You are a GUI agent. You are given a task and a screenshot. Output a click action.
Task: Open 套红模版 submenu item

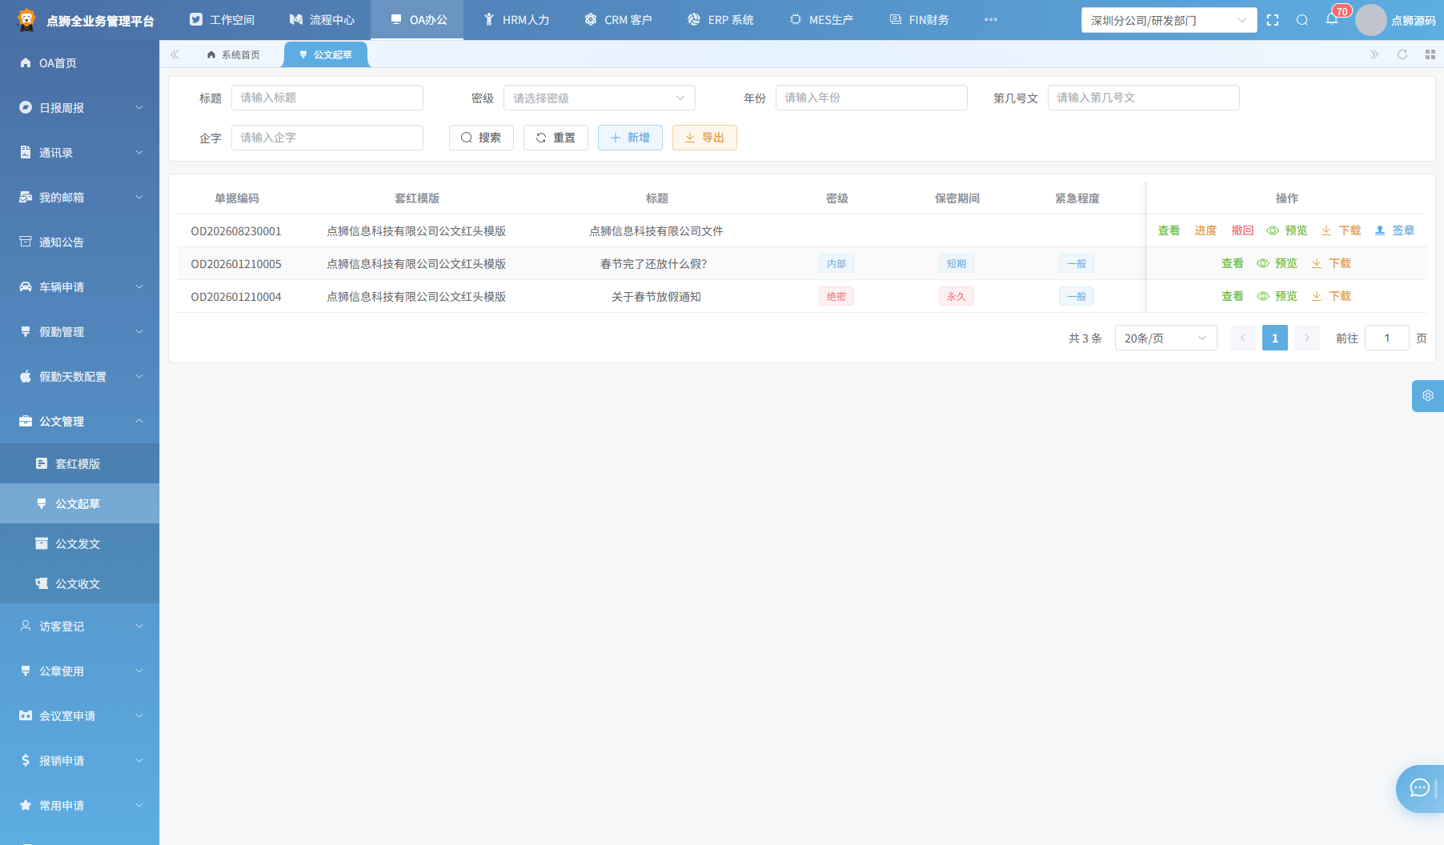79,463
